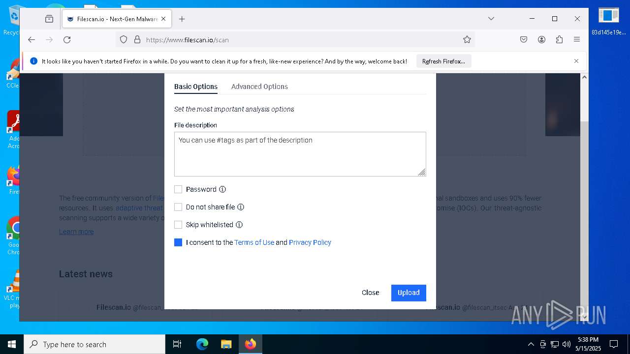Open Firefox recent browsing panel icon
630x354 pixels.
click(x=49, y=19)
